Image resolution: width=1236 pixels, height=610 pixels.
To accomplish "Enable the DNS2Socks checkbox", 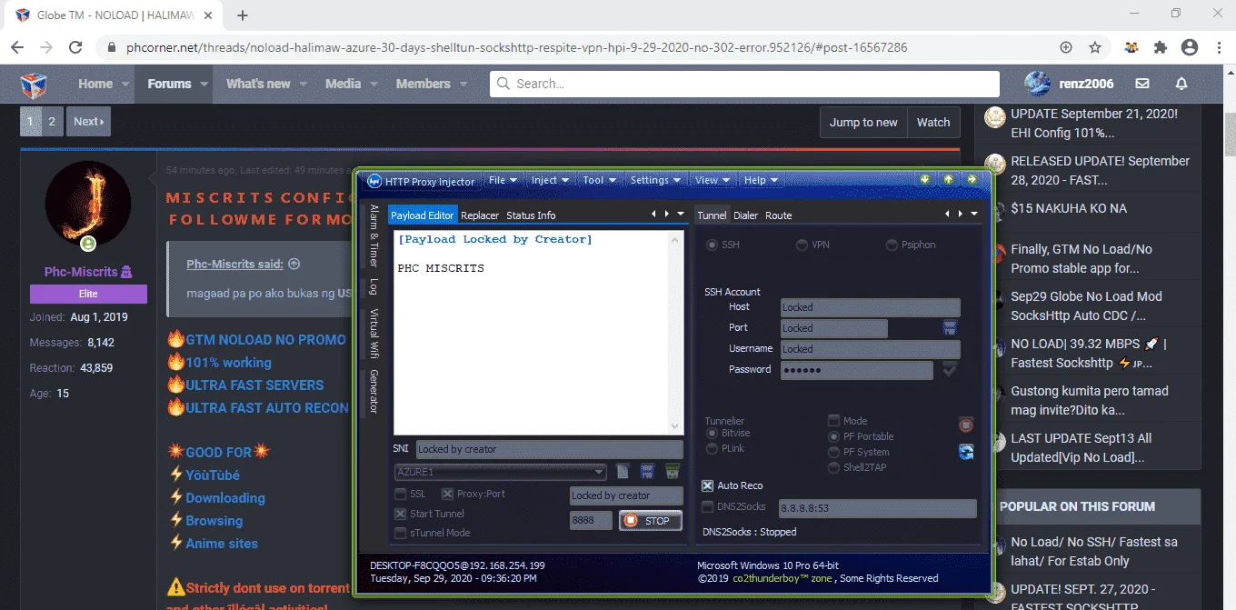I will click(x=708, y=507).
